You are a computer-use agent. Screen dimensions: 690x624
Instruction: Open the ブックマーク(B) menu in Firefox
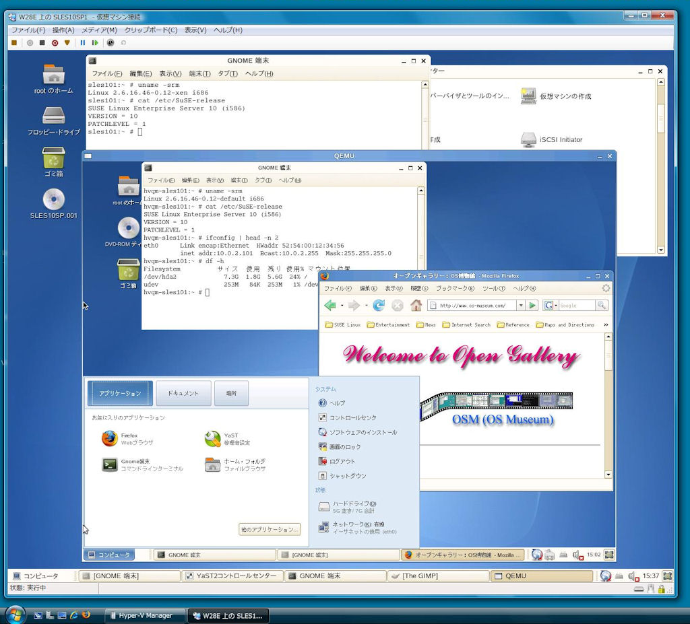(x=455, y=289)
